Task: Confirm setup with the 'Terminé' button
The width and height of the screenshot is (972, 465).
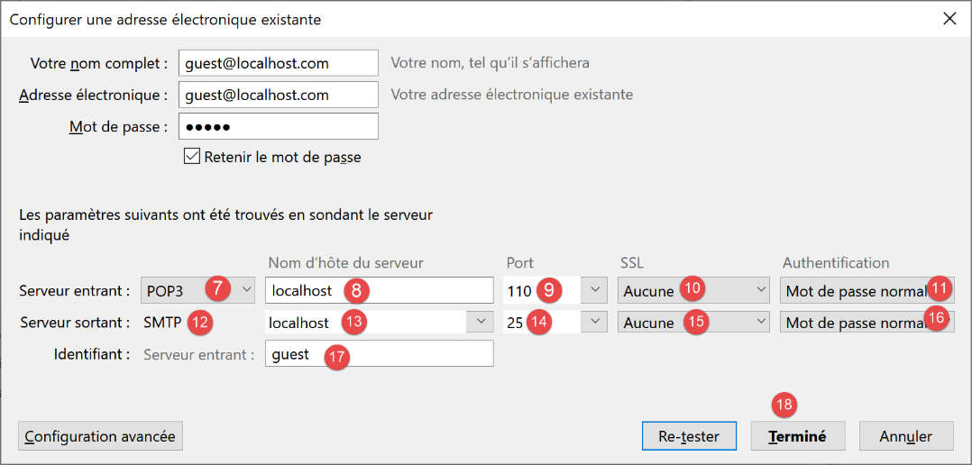Action: point(797,436)
